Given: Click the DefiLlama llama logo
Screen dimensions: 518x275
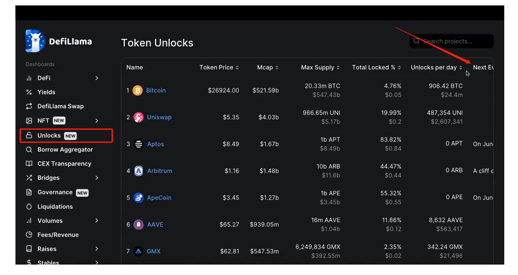Looking at the screenshot, I should pos(35,41).
